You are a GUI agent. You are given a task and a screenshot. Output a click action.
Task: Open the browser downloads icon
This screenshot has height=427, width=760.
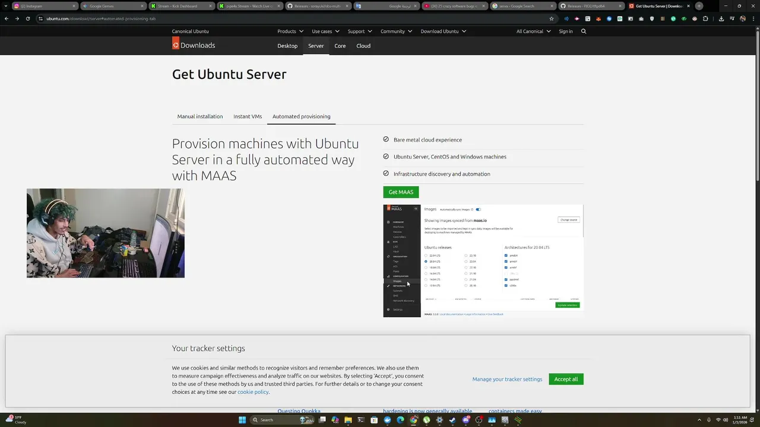click(721, 18)
